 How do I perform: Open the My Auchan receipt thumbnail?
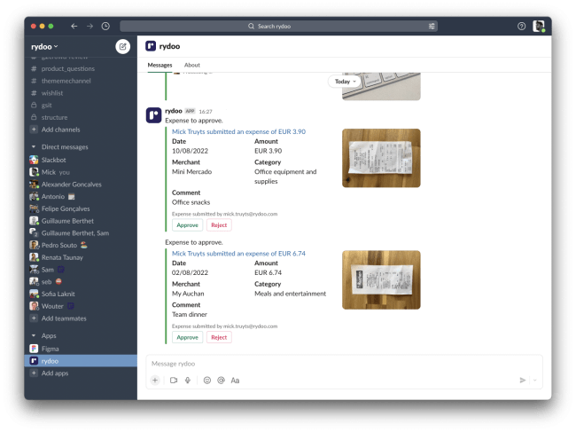click(381, 279)
